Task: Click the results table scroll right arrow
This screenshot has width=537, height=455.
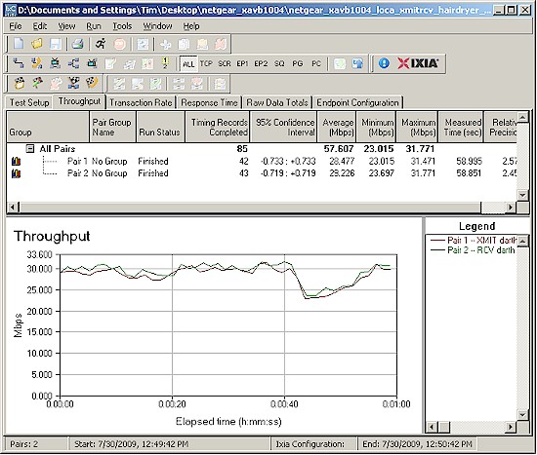Action: (x=511, y=207)
